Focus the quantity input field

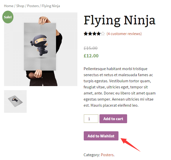pyautogui.click(x=91, y=119)
